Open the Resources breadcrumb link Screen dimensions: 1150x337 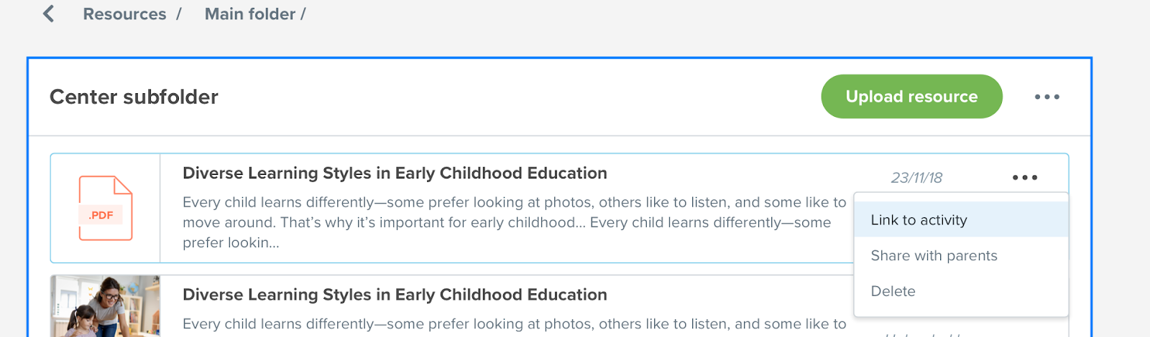click(x=124, y=14)
